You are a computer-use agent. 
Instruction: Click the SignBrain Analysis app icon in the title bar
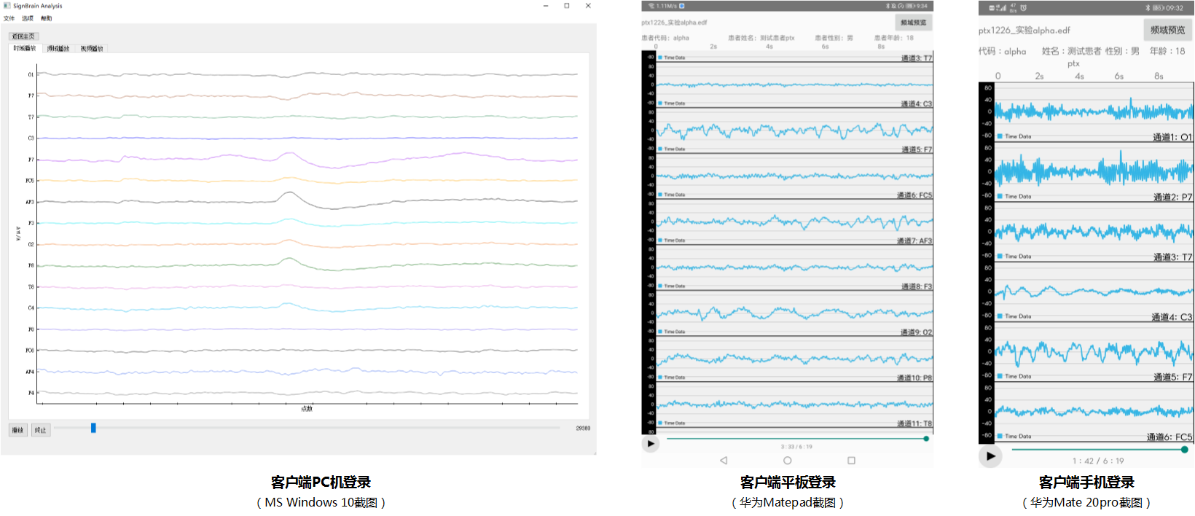click(7, 6)
